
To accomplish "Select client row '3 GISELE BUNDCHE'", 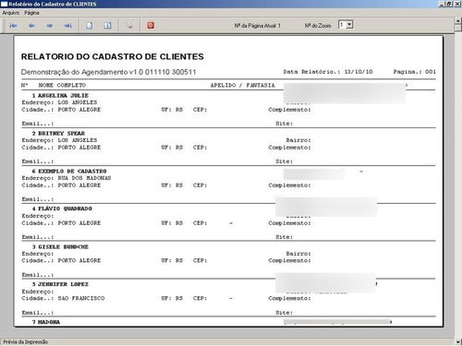I will [60, 246].
